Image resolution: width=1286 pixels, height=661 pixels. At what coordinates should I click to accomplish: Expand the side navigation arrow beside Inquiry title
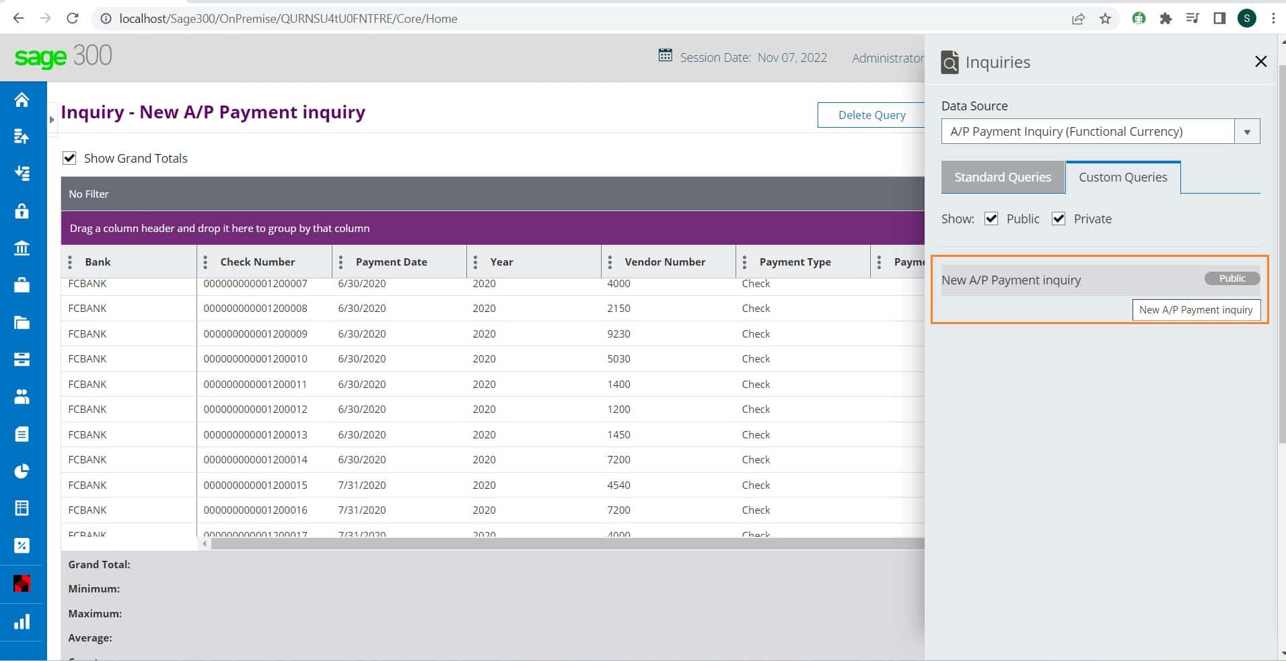[x=52, y=120]
